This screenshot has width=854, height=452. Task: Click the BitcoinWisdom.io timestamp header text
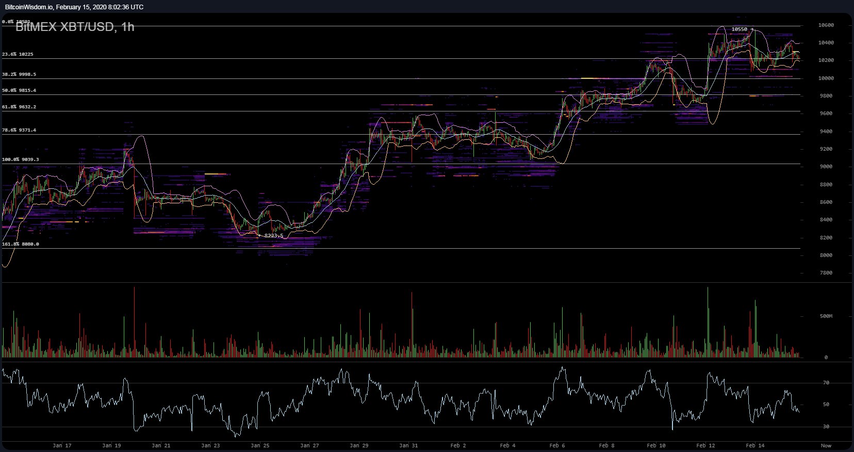click(74, 7)
